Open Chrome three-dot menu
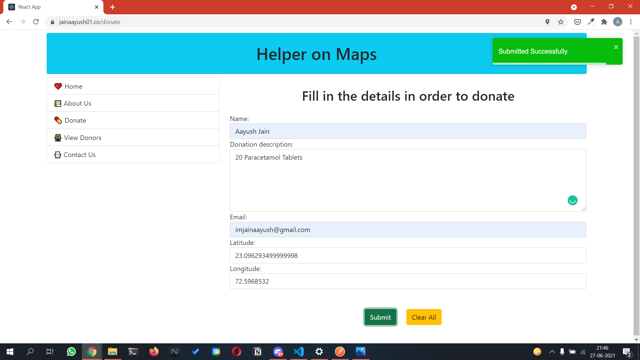 [631, 22]
